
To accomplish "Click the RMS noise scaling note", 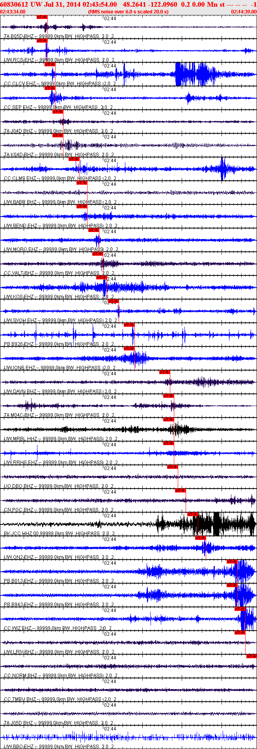I will 128,11.
